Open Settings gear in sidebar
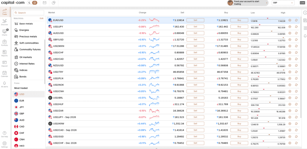 4,145
